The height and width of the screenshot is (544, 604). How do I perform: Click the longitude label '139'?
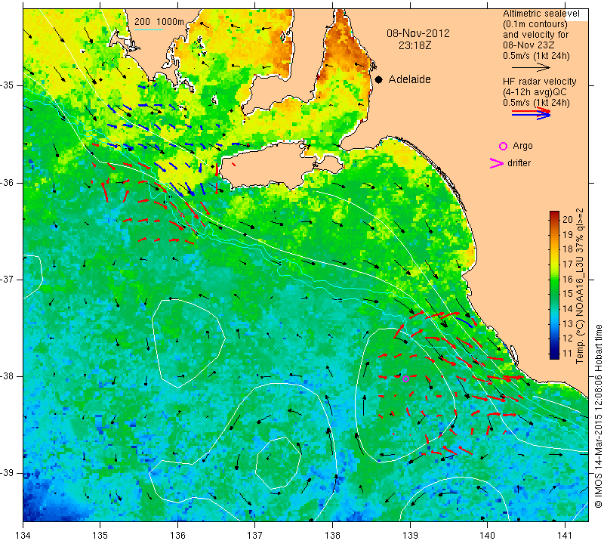click(x=410, y=536)
